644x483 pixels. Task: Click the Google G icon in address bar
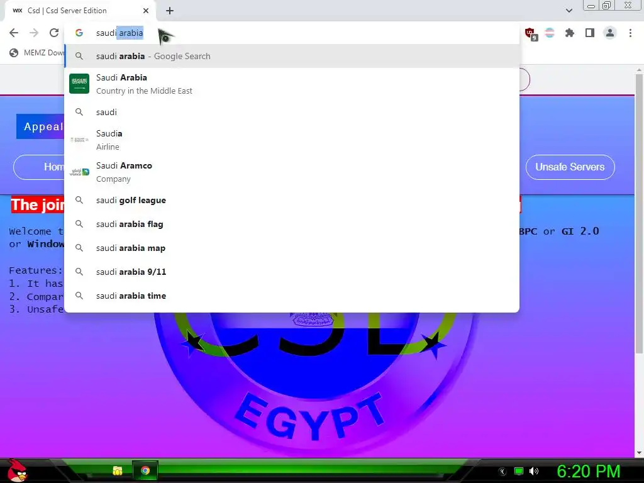79,33
